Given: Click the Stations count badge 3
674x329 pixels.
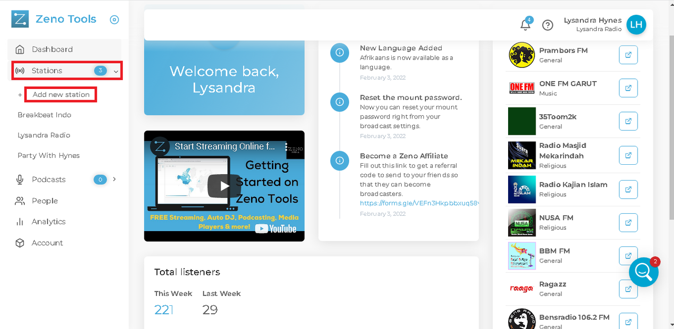Looking at the screenshot, I should click(x=100, y=71).
